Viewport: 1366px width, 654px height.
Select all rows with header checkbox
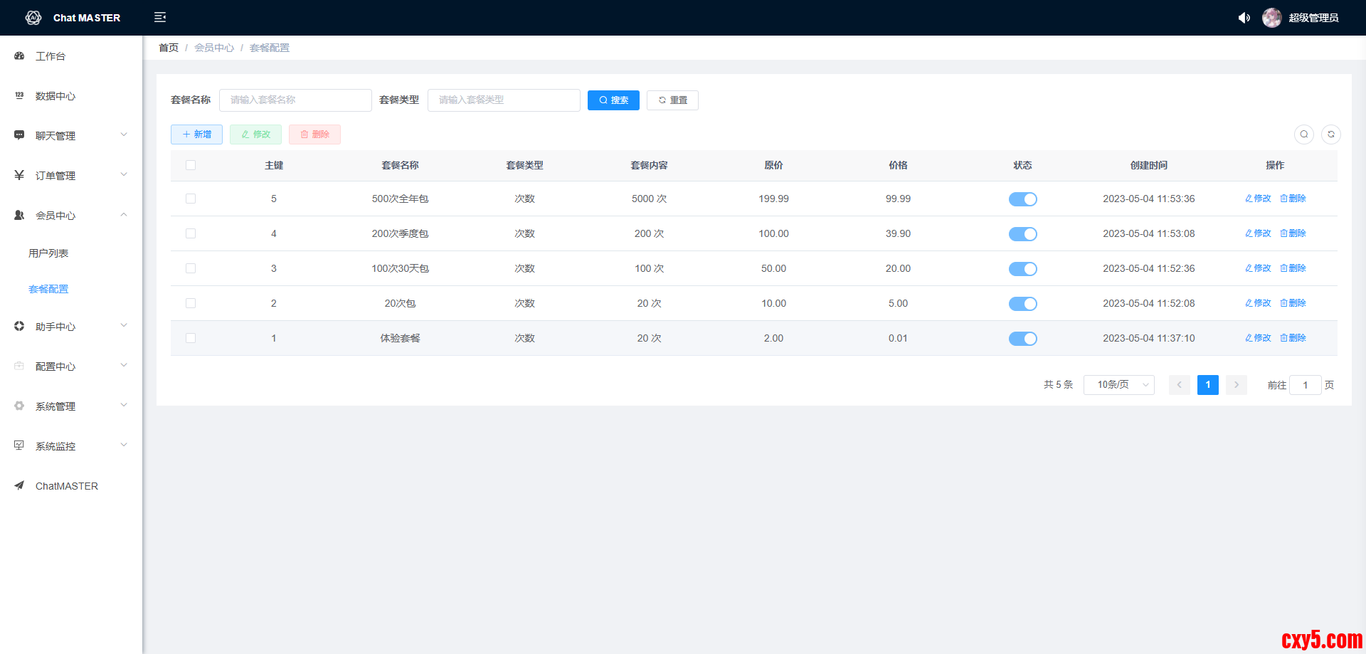pos(191,165)
